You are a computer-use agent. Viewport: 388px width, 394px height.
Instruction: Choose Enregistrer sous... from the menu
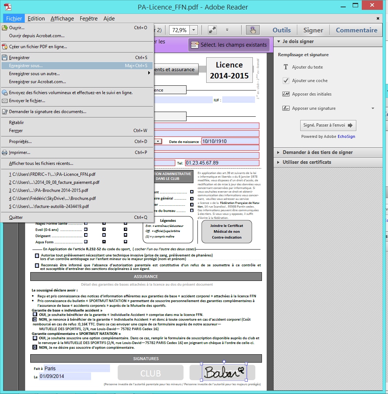[x=77, y=66]
